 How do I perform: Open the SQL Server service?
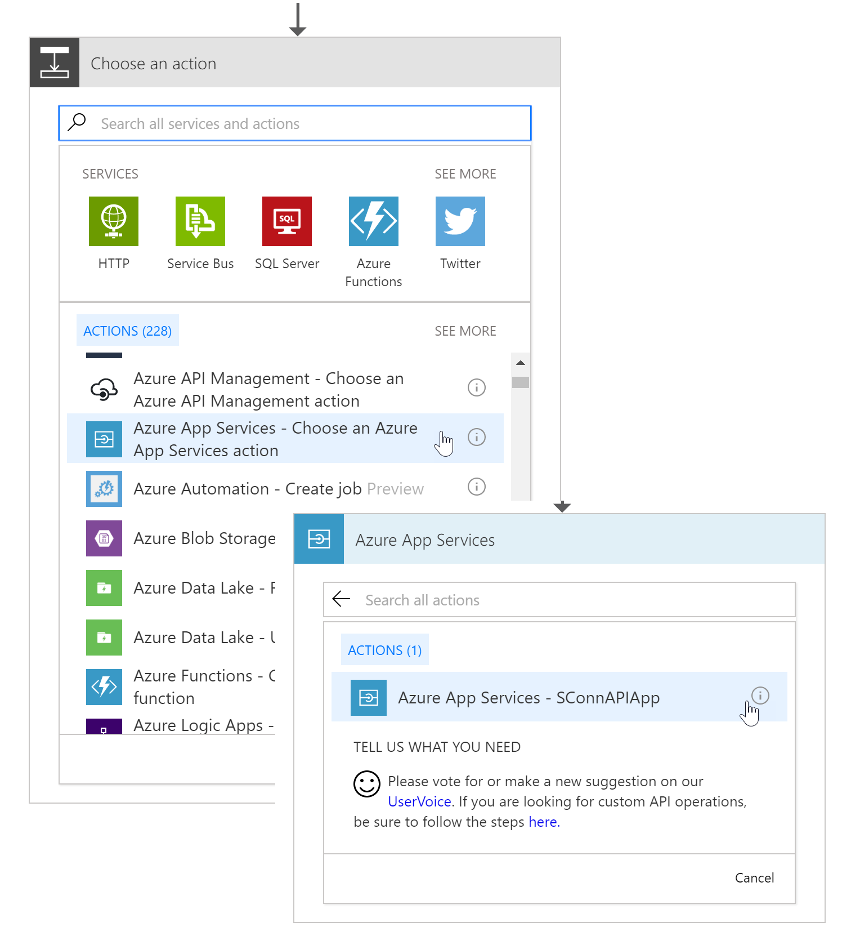(x=287, y=221)
